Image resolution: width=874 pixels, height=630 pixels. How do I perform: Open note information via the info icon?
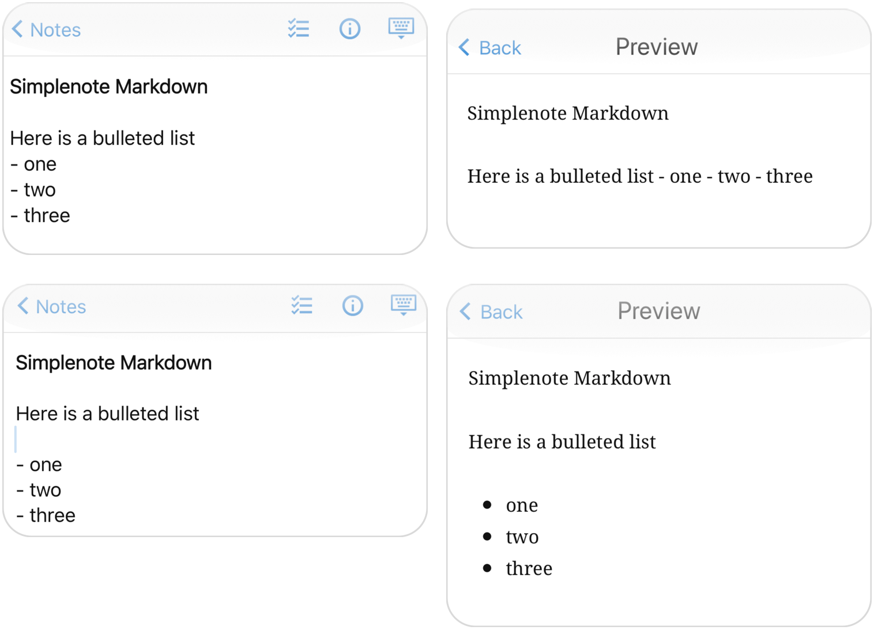point(349,28)
